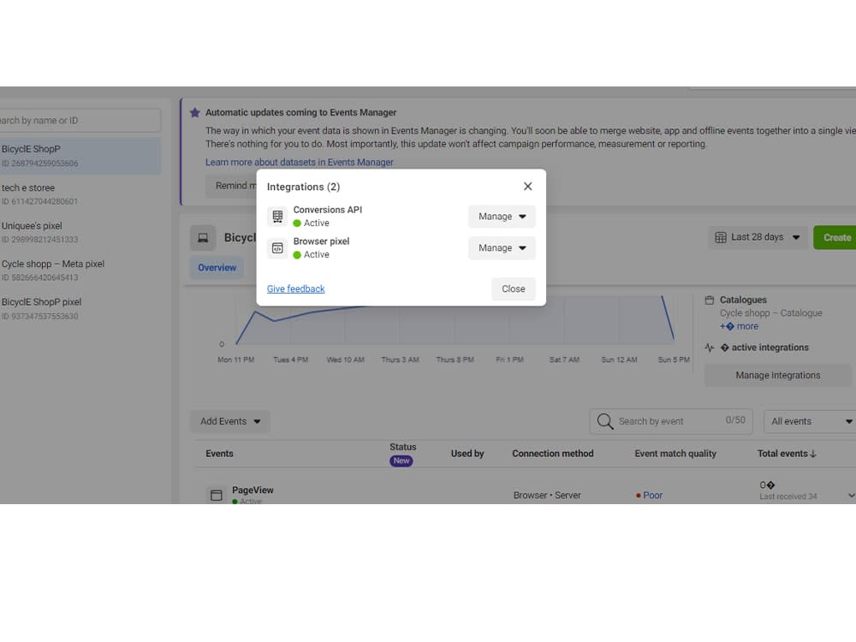Click the magnifying glass search icon
Screen dimensions: 856x642
[605, 420]
